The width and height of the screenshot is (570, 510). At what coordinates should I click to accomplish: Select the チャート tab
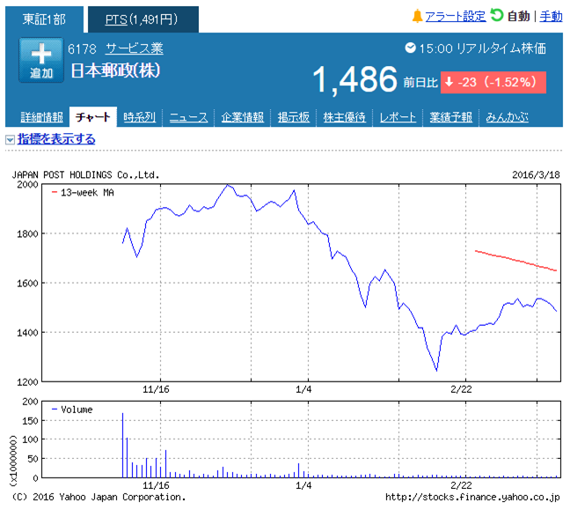point(93,117)
